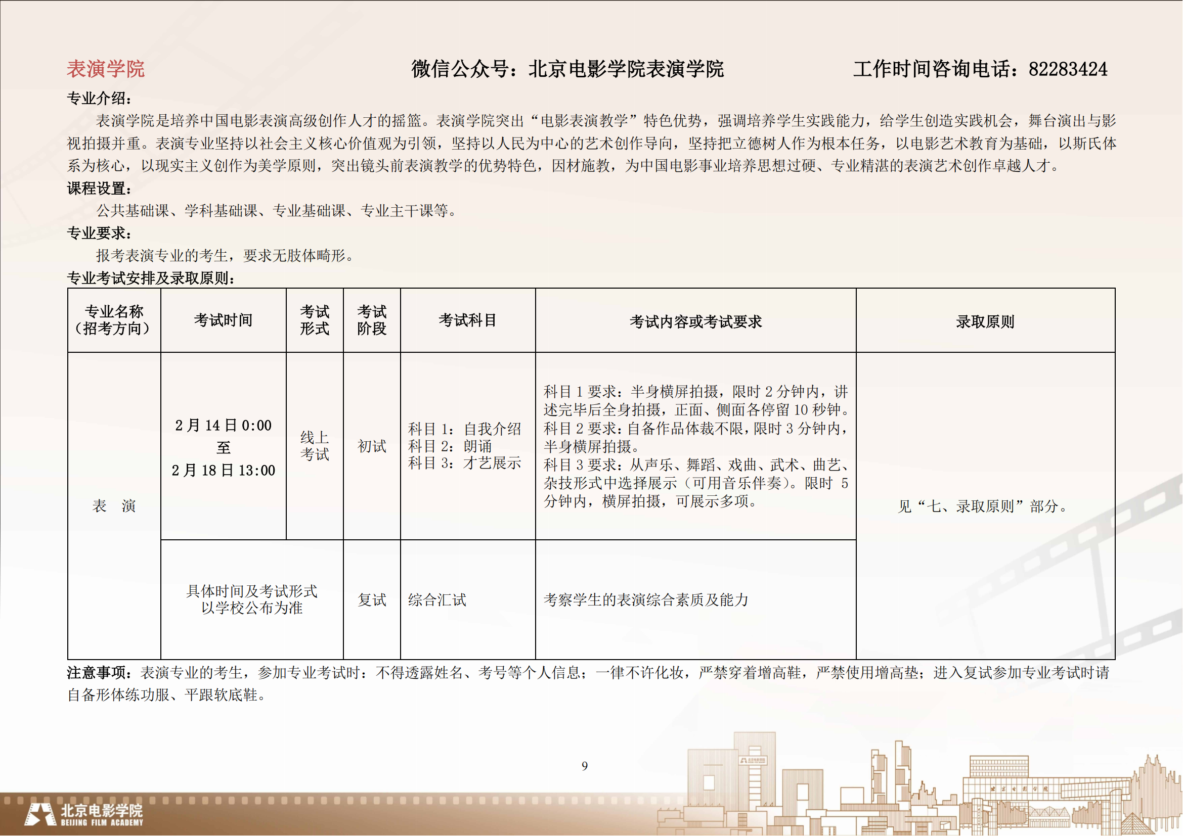Click the 复试 stage cell
The height and width of the screenshot is (836, 1183).
coord(372,600)
